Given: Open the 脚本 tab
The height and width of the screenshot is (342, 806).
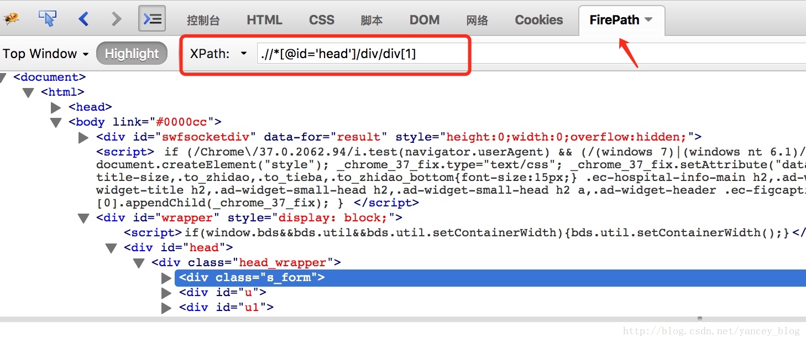Looking at the screenshot, I should point(371,20).
